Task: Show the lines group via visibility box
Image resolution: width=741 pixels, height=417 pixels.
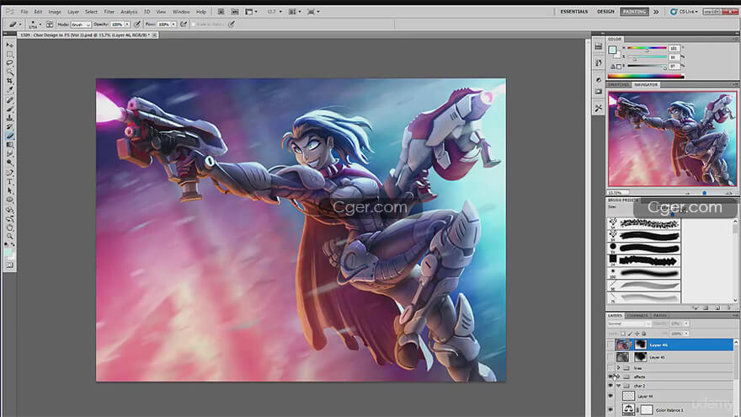Action: tap(610, 368)
